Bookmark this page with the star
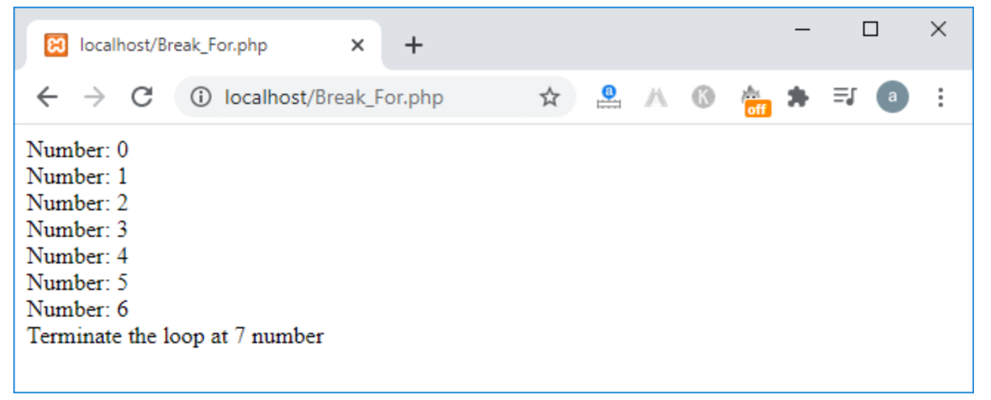This screenshot has width=991, height=400. (x=549, y=97)
